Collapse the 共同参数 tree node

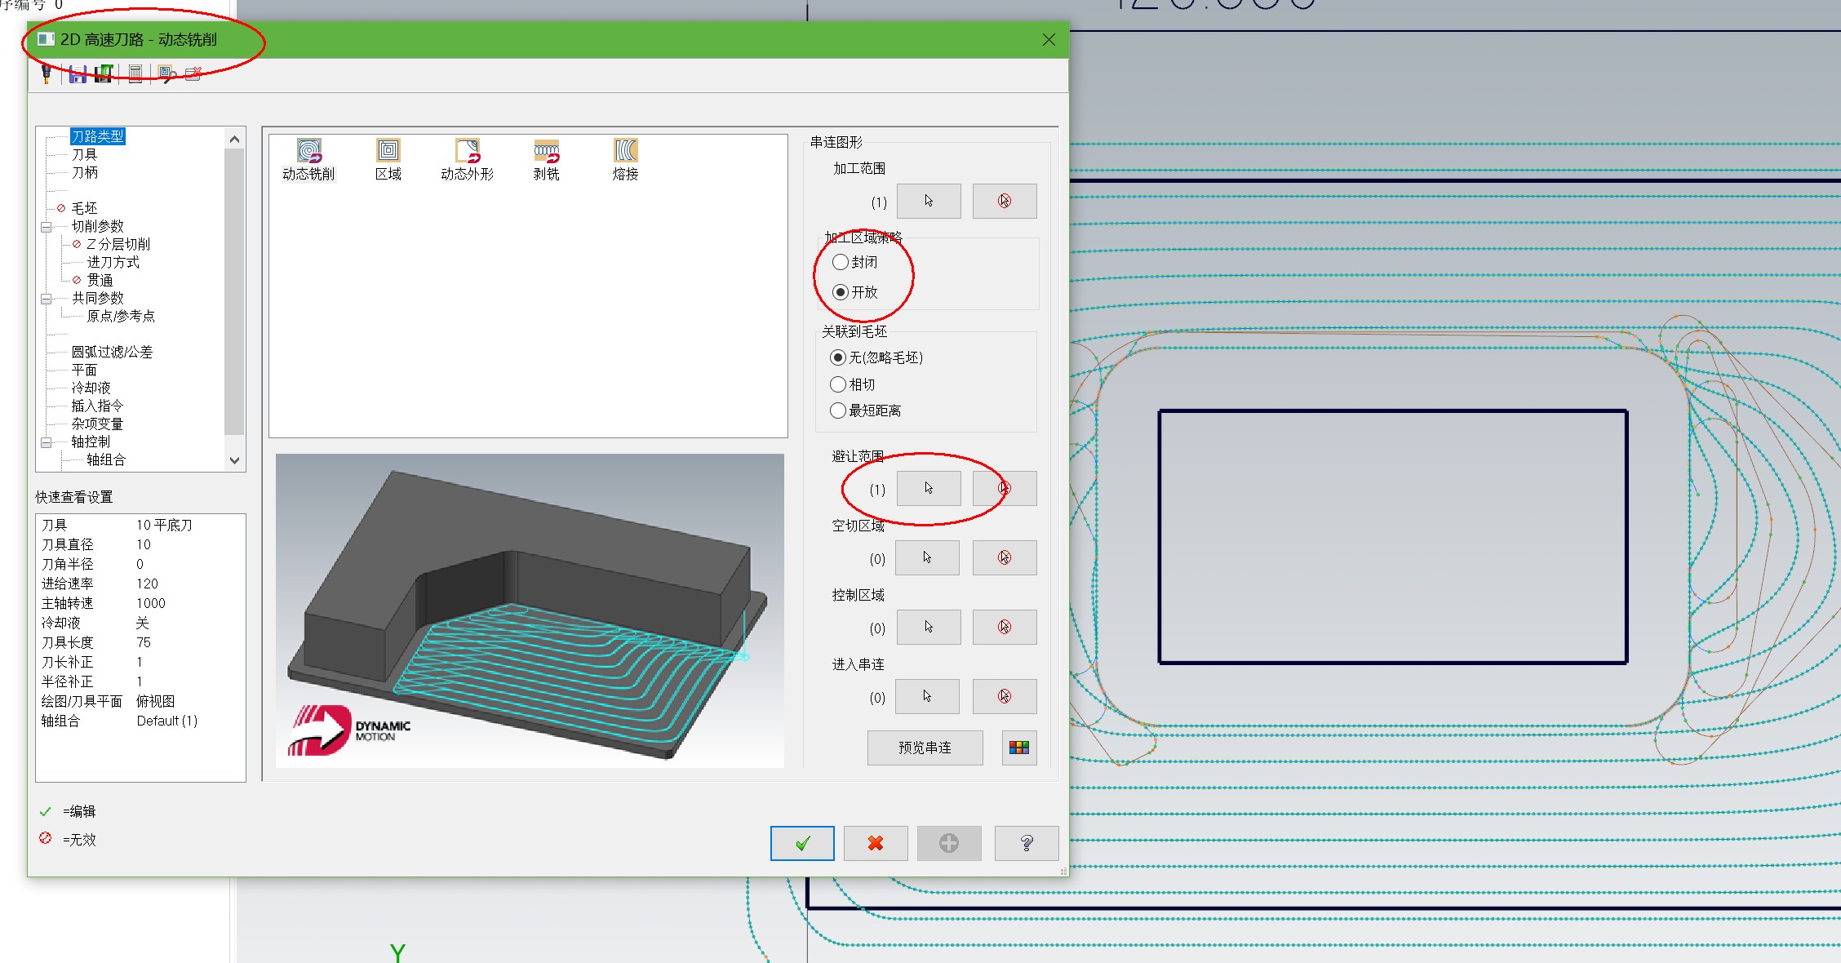tap(47, 299)
